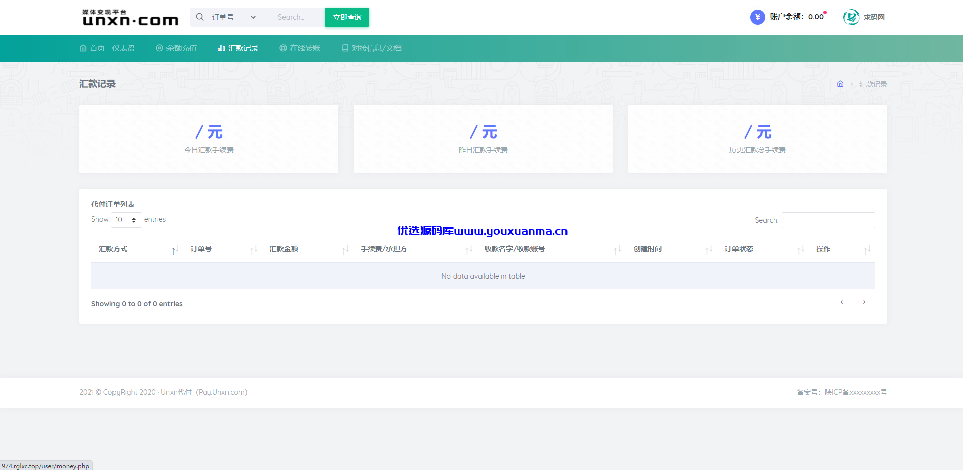Click the 昨日汇款手续费 card
The width and height of the screenshot is (963, 470).
(483, 139)
